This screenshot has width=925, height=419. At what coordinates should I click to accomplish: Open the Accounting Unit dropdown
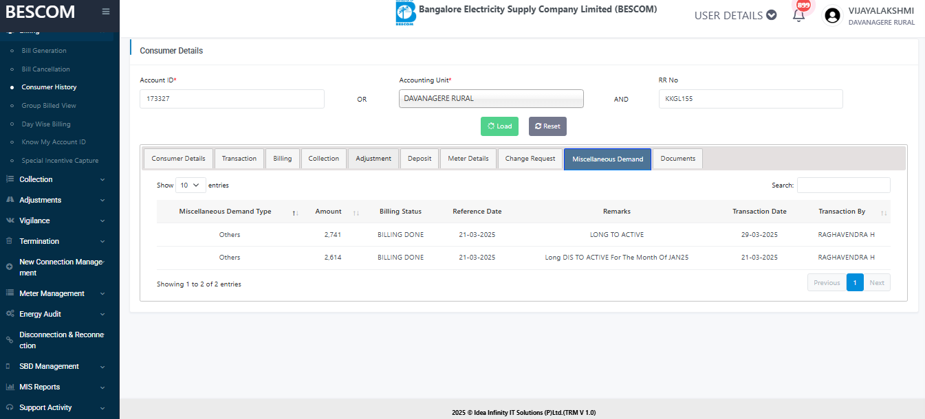[x=491, y=99]
